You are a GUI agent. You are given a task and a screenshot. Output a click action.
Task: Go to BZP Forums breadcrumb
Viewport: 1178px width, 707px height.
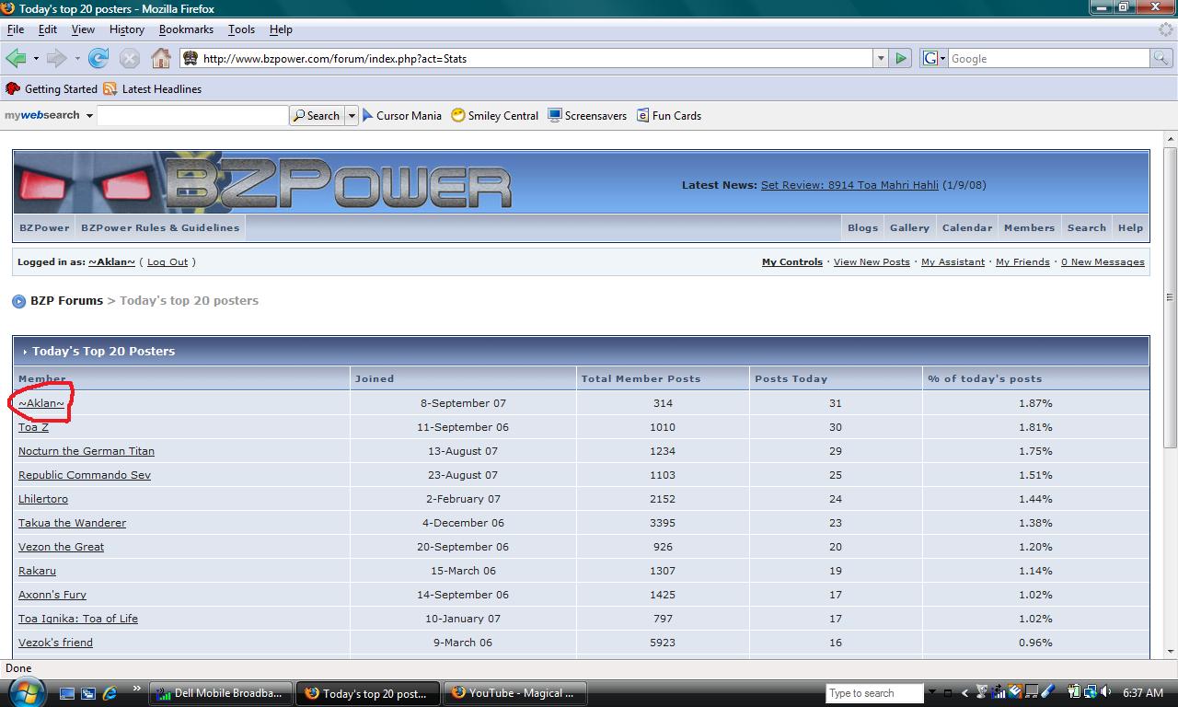[66, 301]
